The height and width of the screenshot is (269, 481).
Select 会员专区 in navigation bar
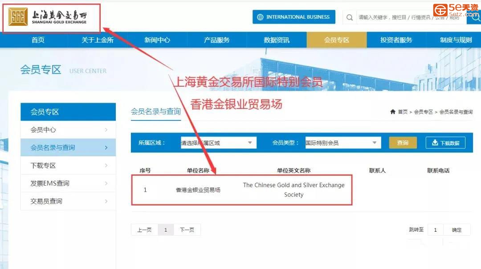coord(337,40)
